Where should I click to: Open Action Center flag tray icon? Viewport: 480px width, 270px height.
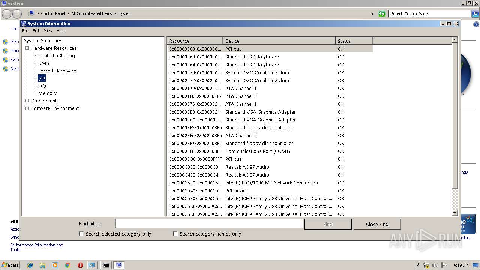(x=444, y=265)
